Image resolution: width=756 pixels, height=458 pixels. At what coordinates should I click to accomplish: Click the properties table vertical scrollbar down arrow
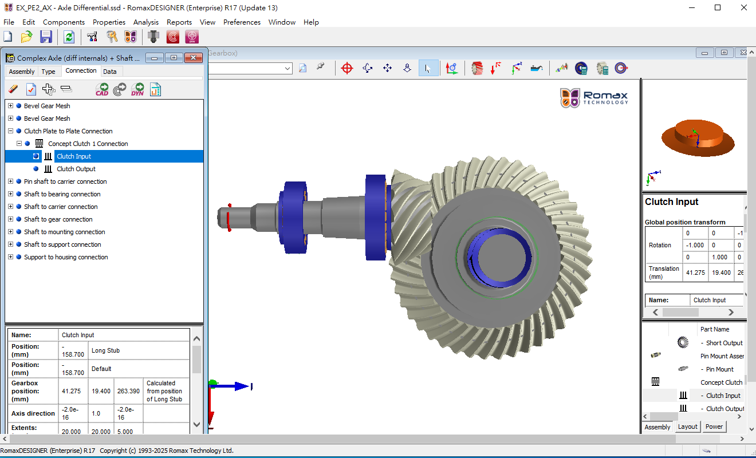point(196,424)
